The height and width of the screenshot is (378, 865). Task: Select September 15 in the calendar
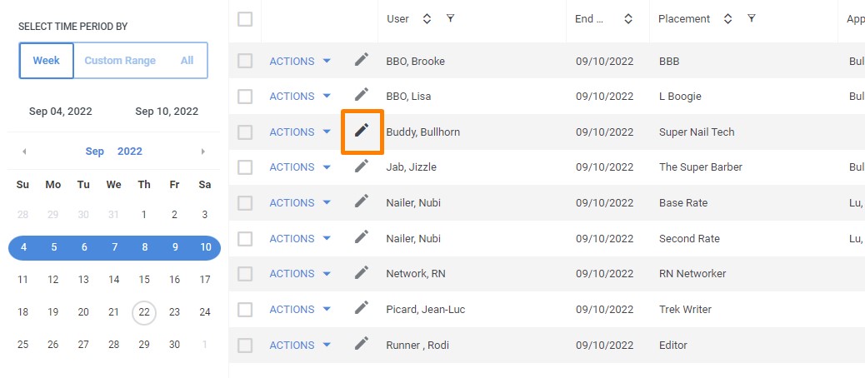144,280
